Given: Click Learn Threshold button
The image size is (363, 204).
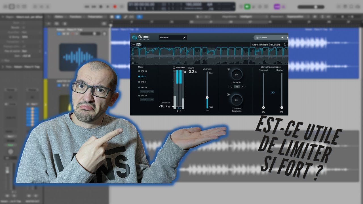Looking at the screenshot, I should point(260,45).
